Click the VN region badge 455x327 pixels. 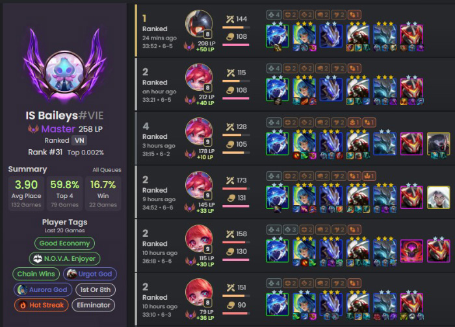79,141
